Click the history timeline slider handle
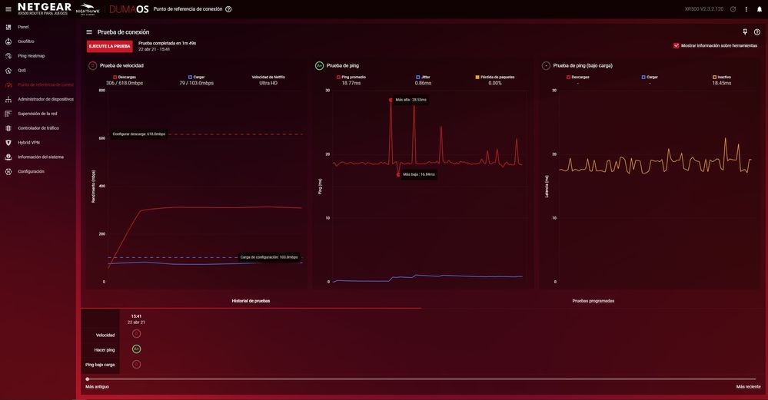Screen dimensions: 768x400 (88, 379)
